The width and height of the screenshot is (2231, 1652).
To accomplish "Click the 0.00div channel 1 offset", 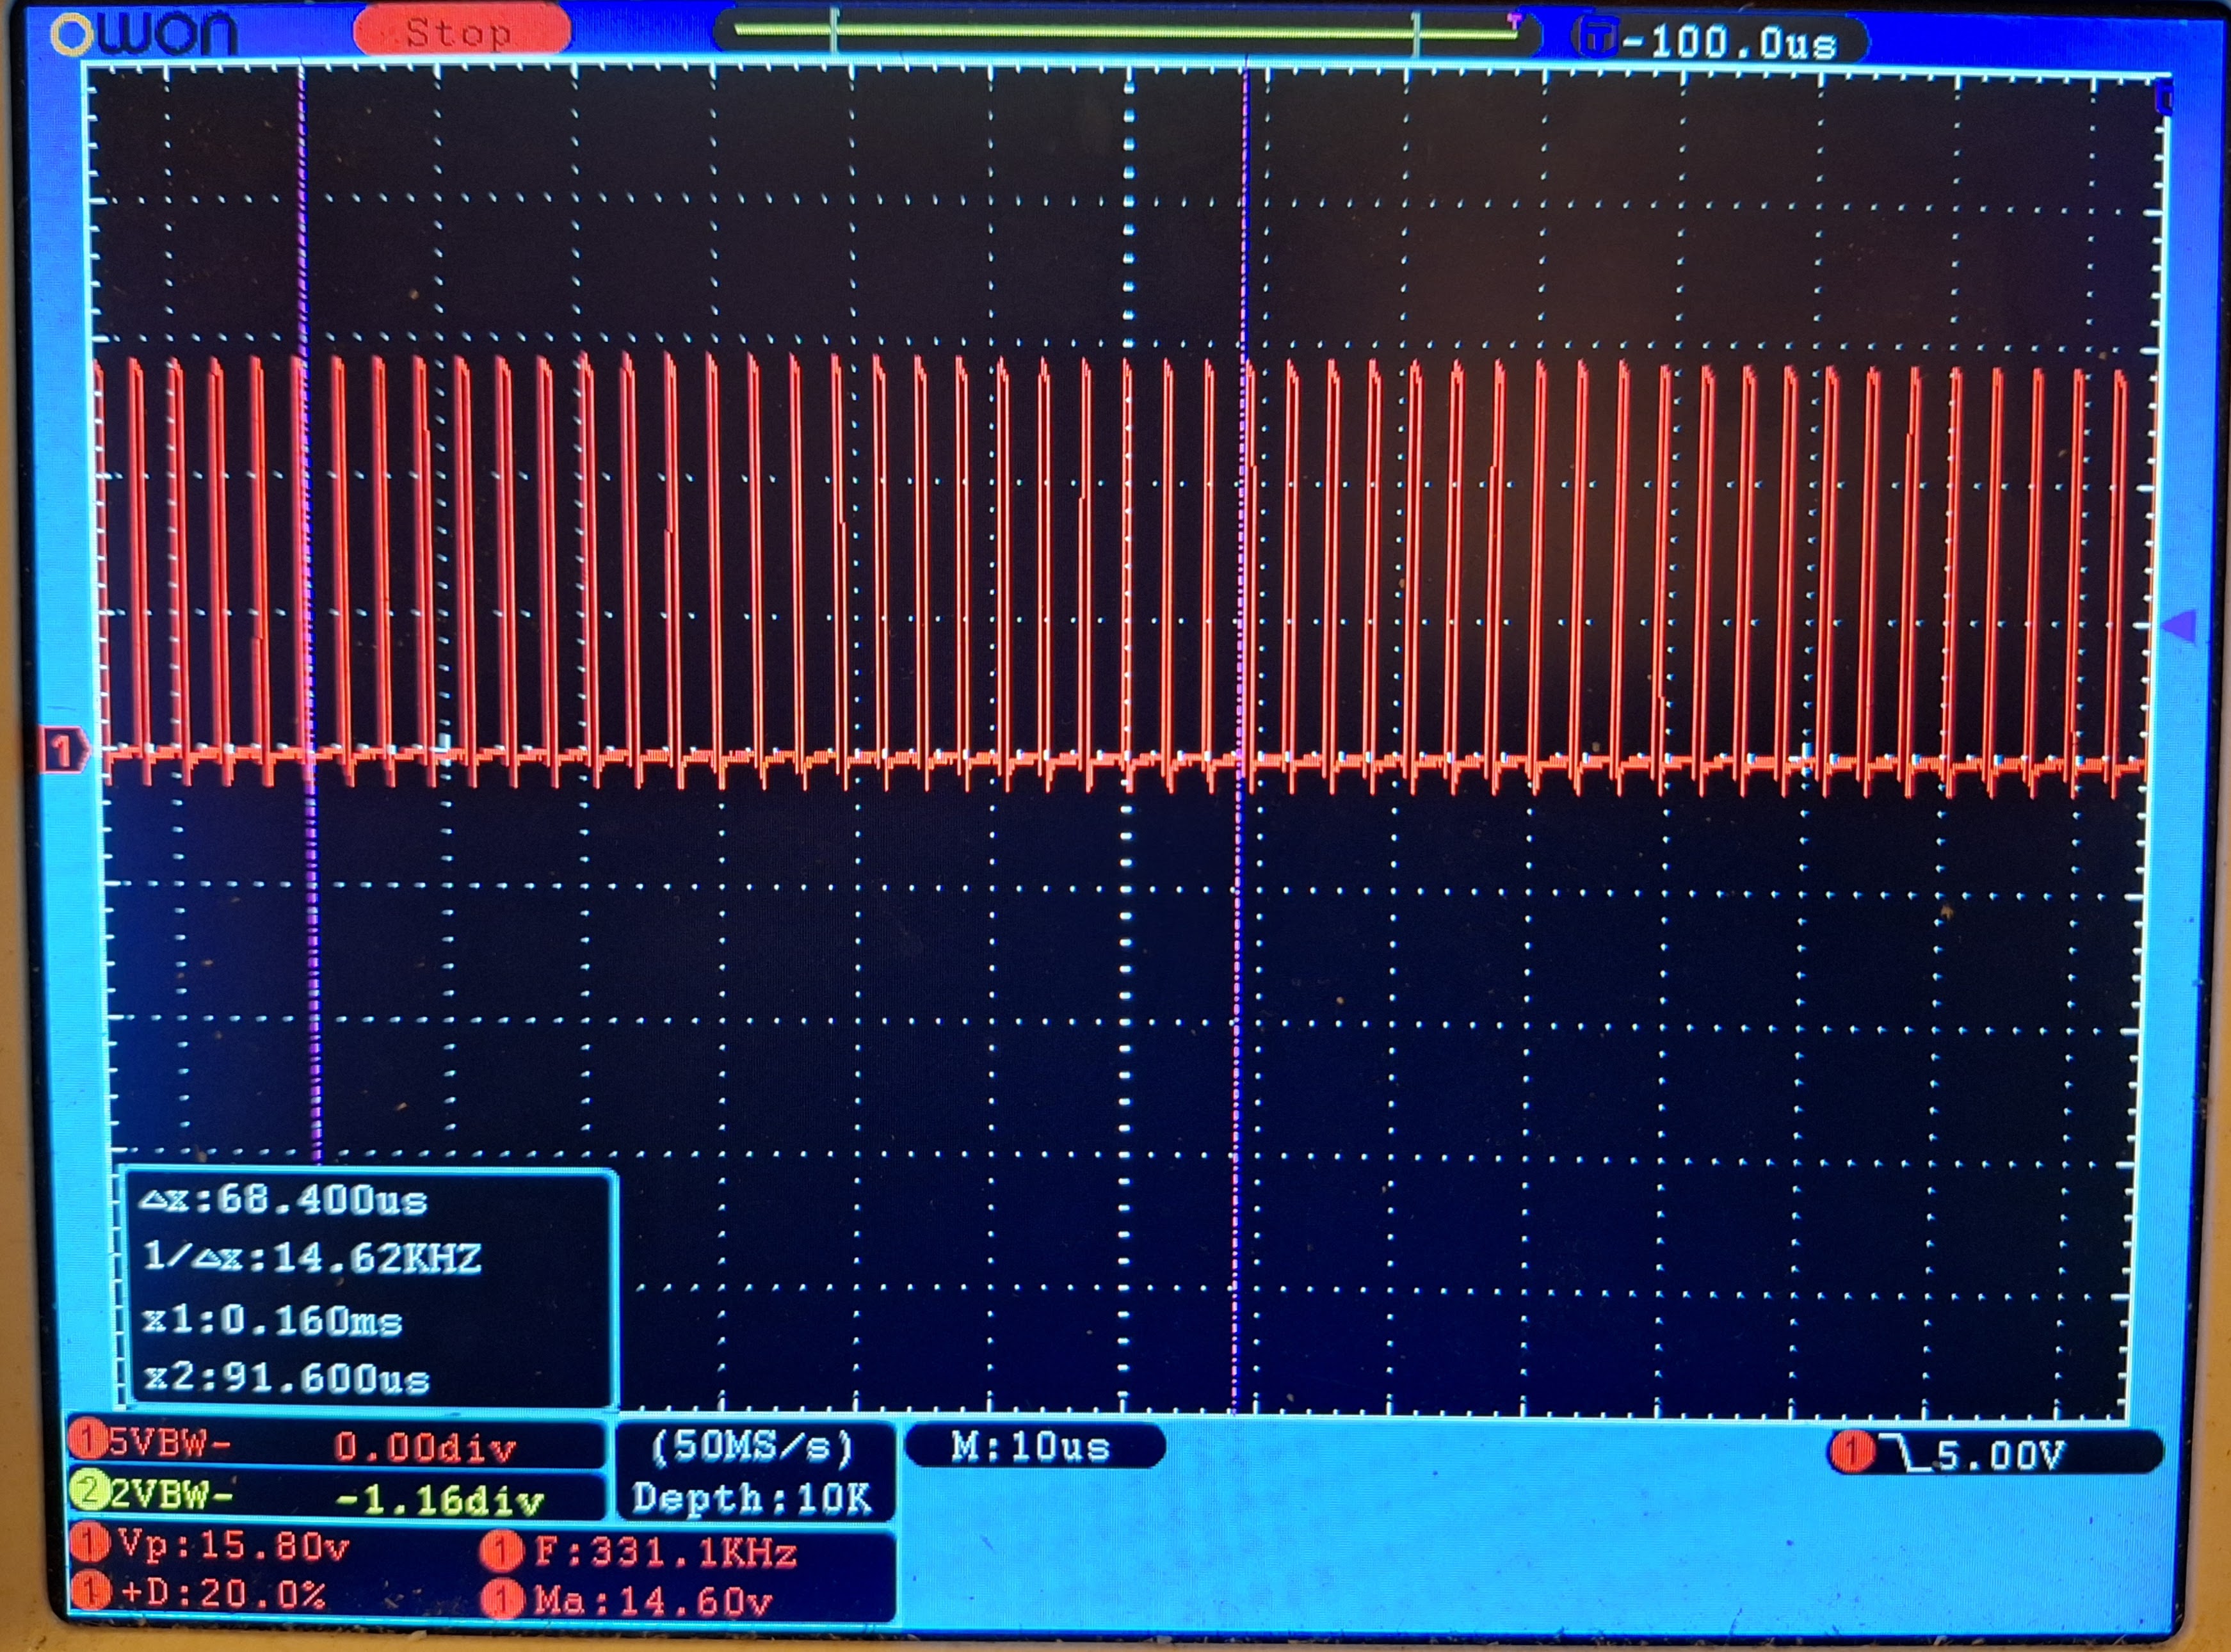I will coord(425,1447).
